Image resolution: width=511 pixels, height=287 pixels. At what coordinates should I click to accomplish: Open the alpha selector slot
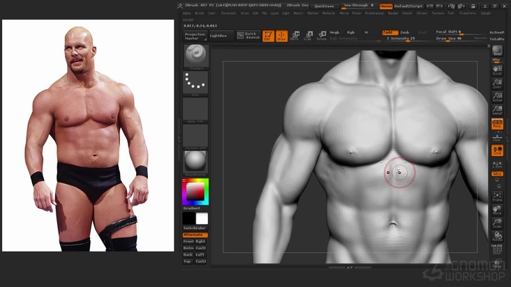(x=195, y=109)
